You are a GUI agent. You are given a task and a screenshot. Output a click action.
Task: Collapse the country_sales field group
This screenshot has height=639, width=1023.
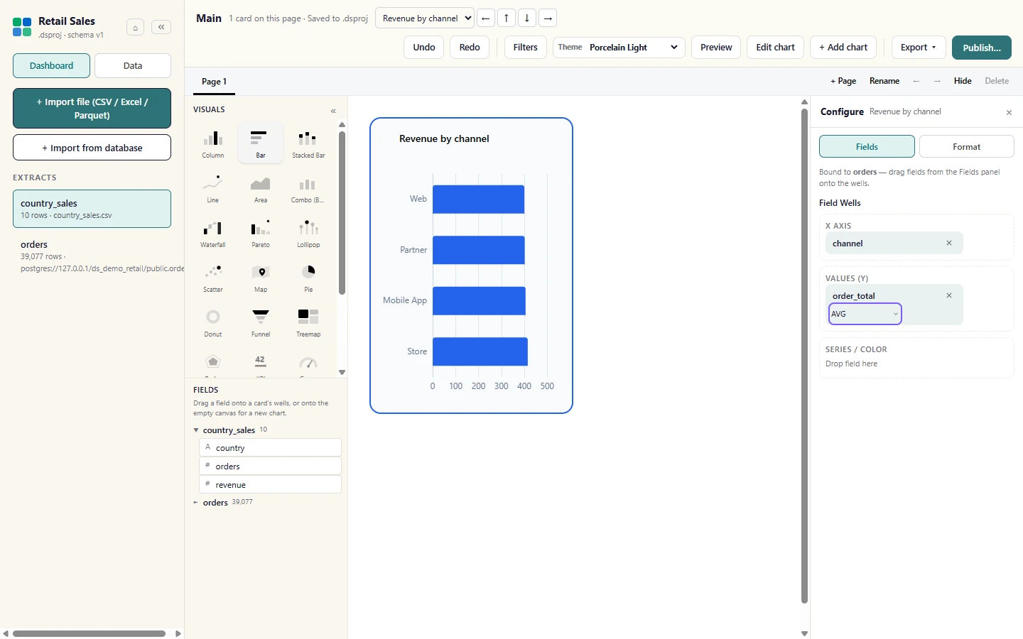point(196,430)
